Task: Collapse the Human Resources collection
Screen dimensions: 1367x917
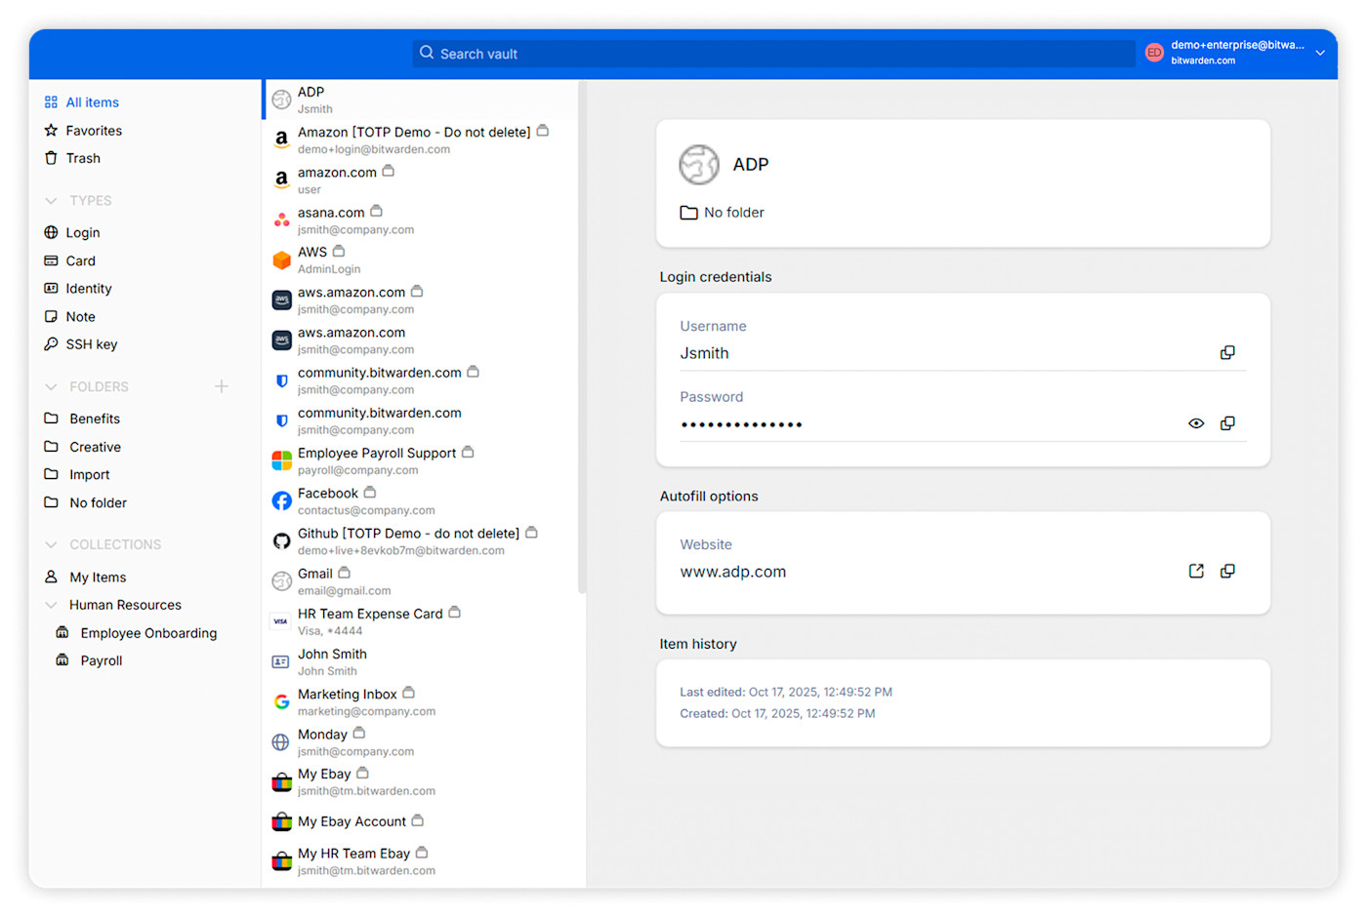Action: 52,605
